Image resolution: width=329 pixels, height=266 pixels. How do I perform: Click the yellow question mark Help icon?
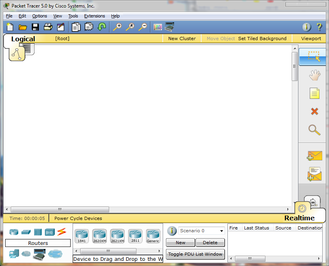point(319,27)
